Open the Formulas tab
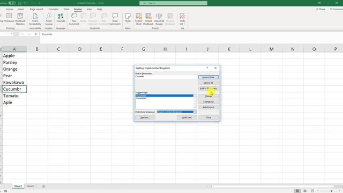Viewport: 343px width, 193px height. (x=54, y=9)
